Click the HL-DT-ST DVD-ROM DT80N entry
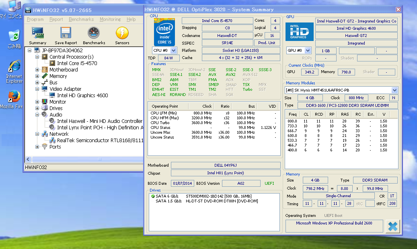417x249 pixels. (222, 201)
